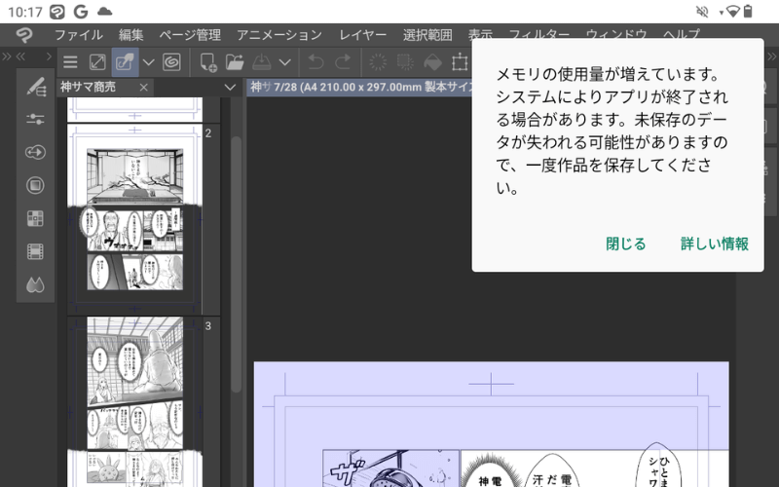Tap the battery status icon
Image resolution: width=779 pixels, height=487 pixels.
pyautogui.click(x=748, y=11)
